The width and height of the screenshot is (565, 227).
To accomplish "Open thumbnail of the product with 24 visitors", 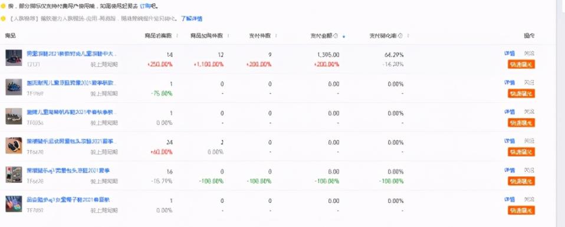I will [x=14, y=145].
